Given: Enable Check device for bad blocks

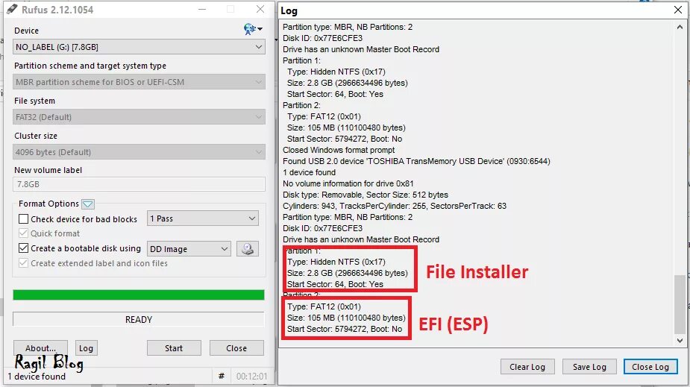Looking at the screenshot, I should click(24, 219).
